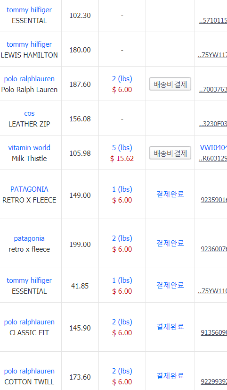Click the 2 (lbs) weight in the COTTON TWILL row
227x390 pixels.
(122, 371)
